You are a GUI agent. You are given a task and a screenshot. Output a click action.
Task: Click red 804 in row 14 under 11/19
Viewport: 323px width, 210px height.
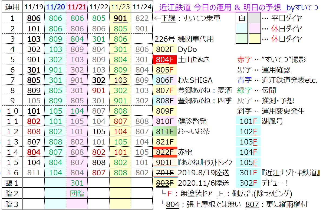click(34, 152)
